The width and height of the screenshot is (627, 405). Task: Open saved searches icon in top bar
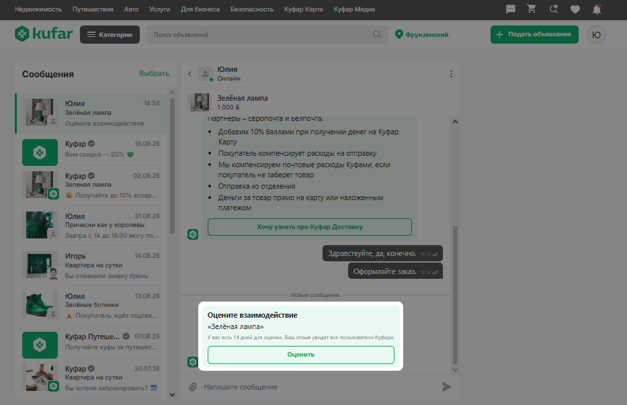coord(554,9)
